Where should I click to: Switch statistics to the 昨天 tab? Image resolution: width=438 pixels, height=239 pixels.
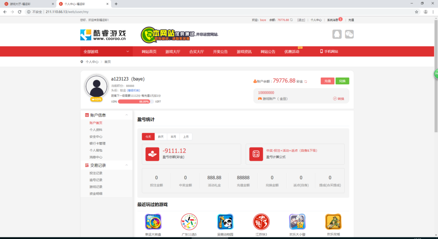(161, 137)
